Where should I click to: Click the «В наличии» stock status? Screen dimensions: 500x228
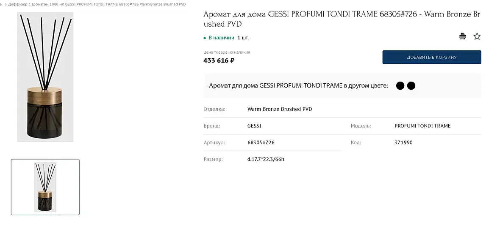221,38
